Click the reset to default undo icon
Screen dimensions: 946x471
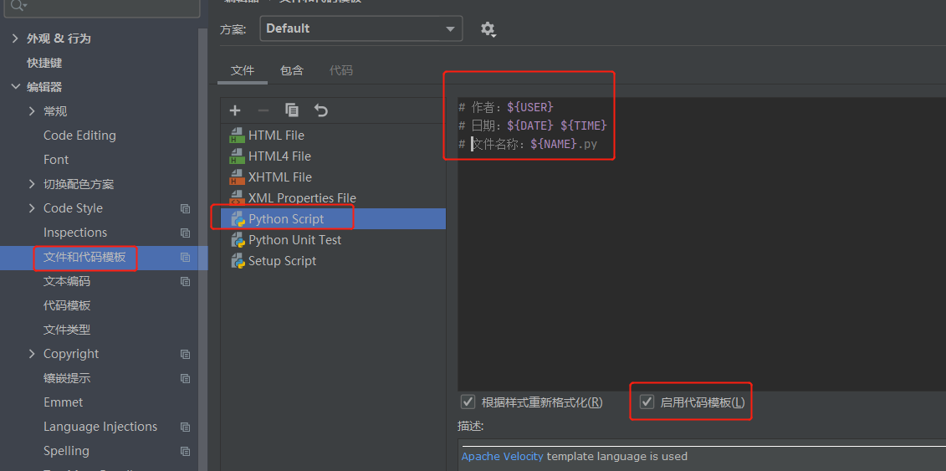tap(321, 110)
